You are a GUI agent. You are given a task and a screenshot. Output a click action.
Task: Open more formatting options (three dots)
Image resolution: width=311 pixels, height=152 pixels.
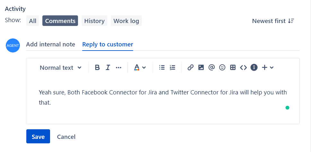click(119, 68)
